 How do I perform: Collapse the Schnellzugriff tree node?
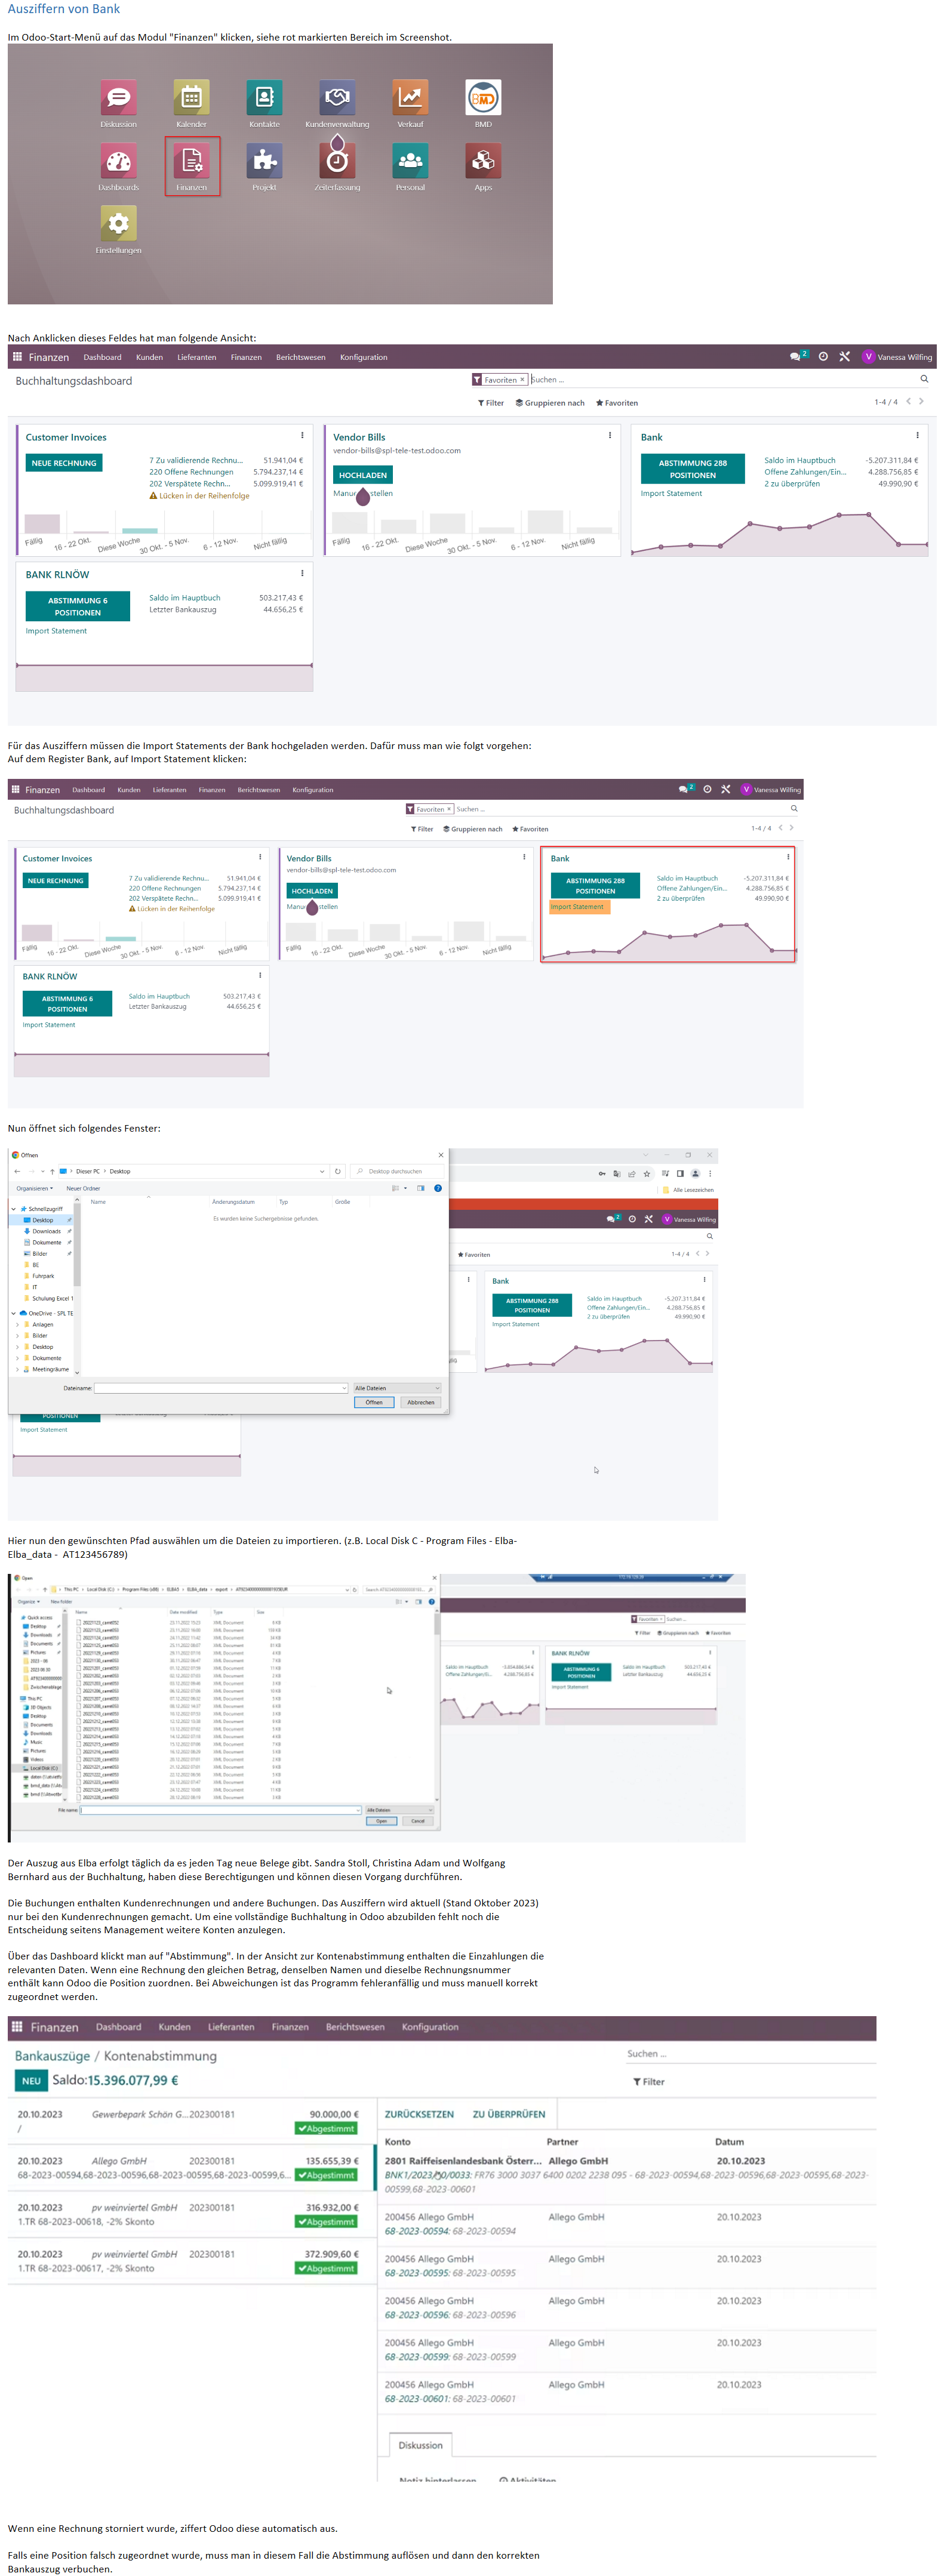(13, 1209)
